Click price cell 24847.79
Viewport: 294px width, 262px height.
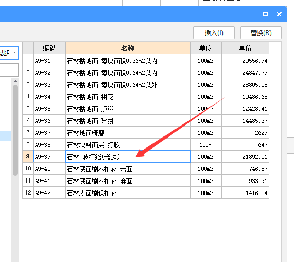(245, 73)
